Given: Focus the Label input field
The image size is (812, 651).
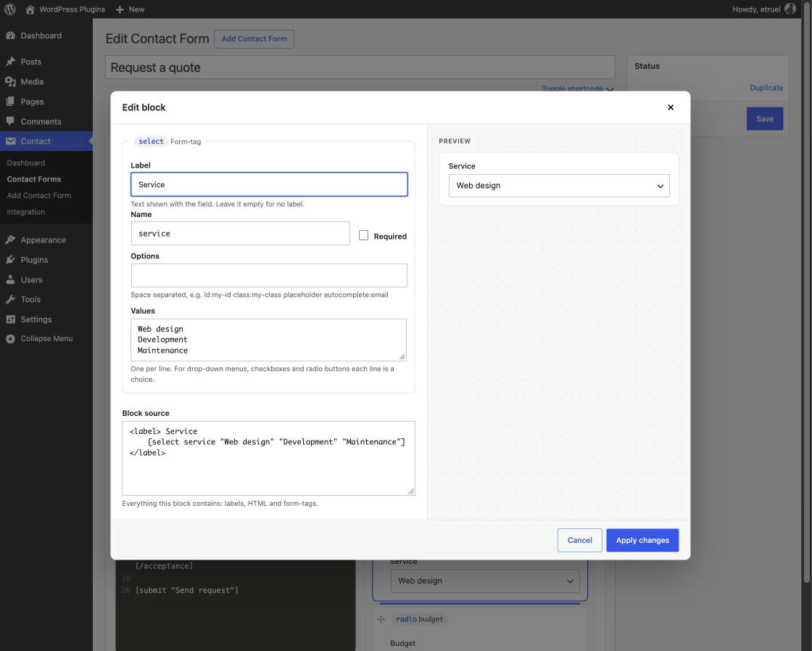Looking at the screenshot, I should [269, 184].
